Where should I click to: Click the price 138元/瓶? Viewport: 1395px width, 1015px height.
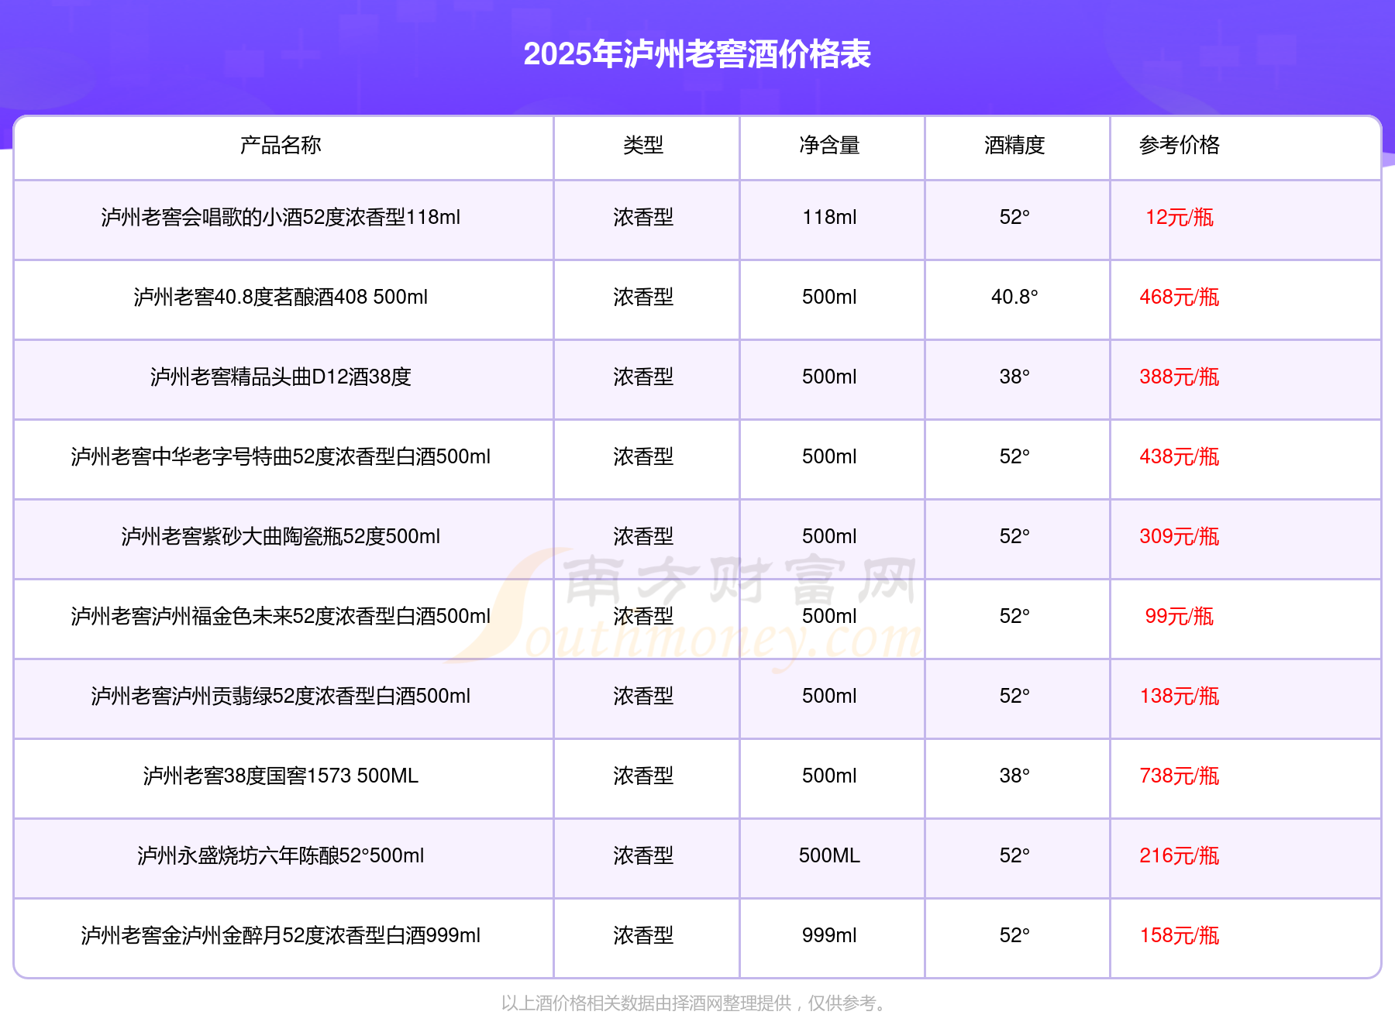coord(1180,696)
